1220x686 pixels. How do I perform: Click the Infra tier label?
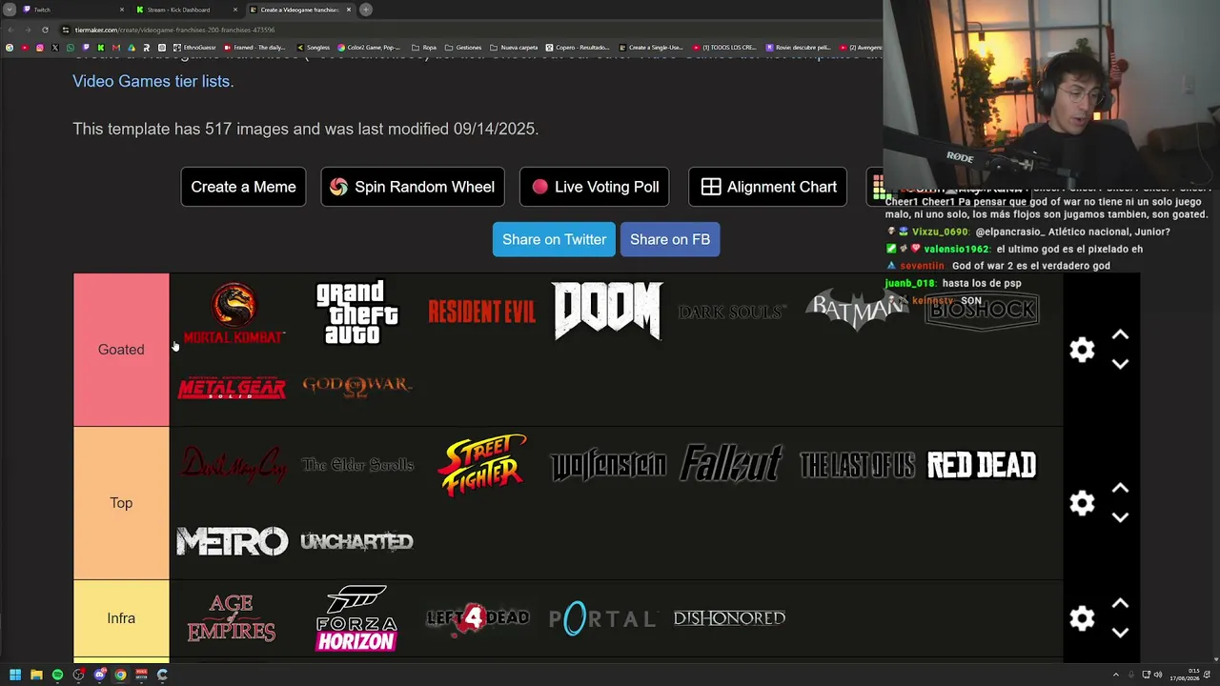point(121,618)
